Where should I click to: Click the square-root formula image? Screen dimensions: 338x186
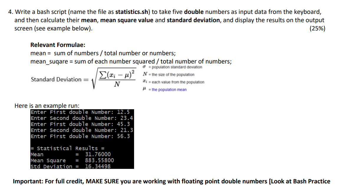coord(114,78)
